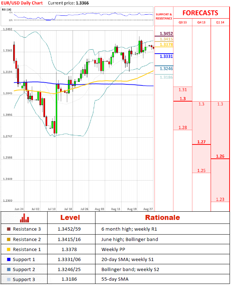
Task: Click the 1.3246 support level label
Action: 166,69
